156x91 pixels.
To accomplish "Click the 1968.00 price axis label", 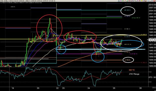I will [x=152, y=47].
